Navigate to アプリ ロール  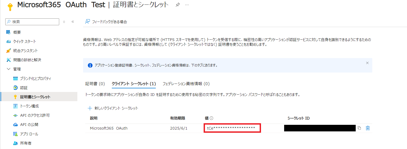[x=29, y=134]
